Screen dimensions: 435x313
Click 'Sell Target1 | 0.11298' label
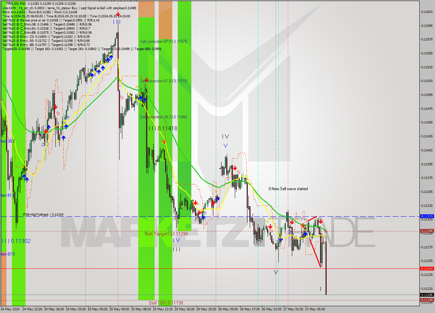[167, 234]
